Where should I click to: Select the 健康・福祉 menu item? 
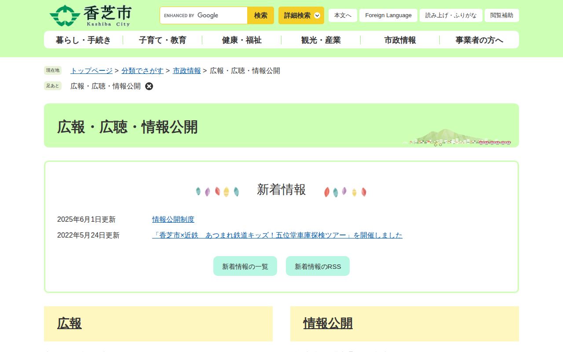click(x=241, y=40)
